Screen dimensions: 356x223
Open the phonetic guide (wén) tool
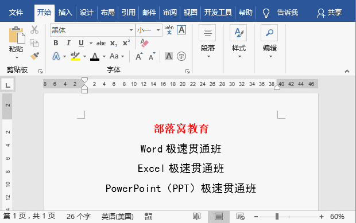click(x=169, y=30)
